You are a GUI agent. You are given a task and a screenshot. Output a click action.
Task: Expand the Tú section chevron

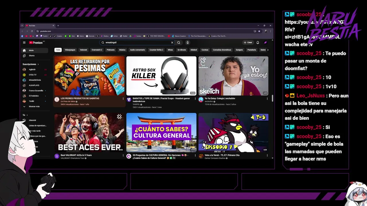pyautogui.click(x=27, y=115)
